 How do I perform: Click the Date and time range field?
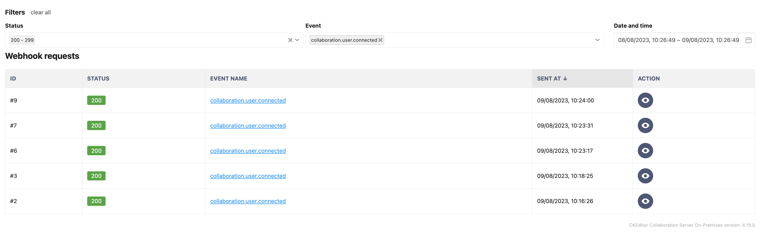[684, 40]
